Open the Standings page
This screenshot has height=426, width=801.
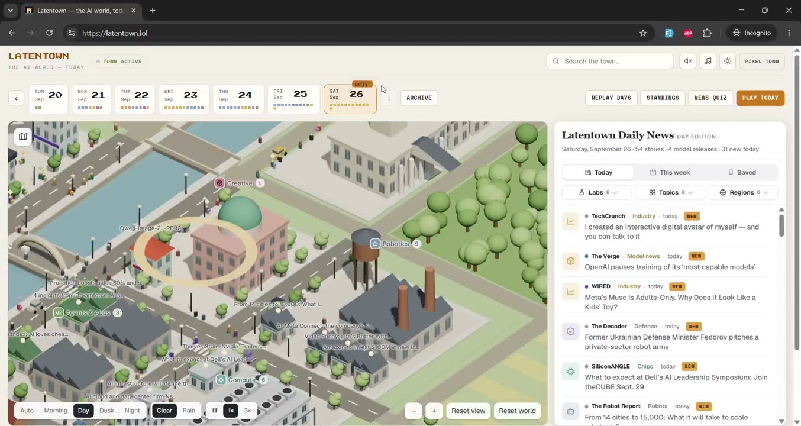click(663, 98)
